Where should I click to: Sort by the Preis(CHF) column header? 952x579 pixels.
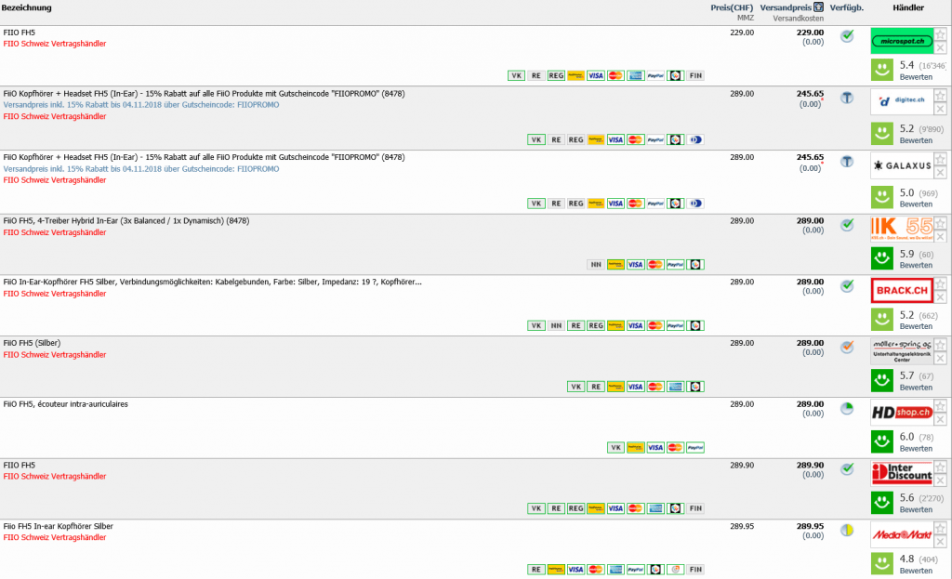(x=732, y=7)
